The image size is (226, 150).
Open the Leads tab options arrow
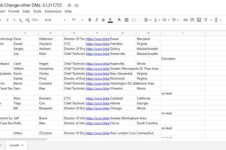point(22,145)
